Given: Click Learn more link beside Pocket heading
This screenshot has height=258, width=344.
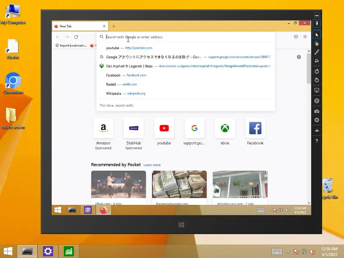Looking at the screenshot, I should pos(152,165).
